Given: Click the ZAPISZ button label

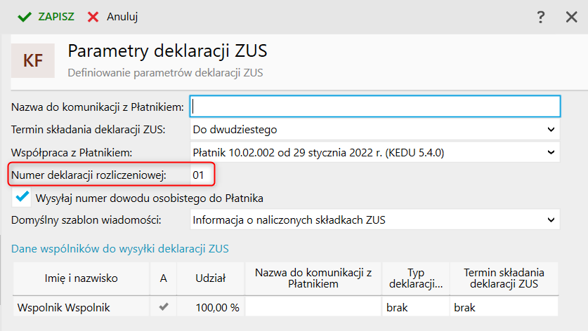Looking at the screenshot, I should coord(56,17).
